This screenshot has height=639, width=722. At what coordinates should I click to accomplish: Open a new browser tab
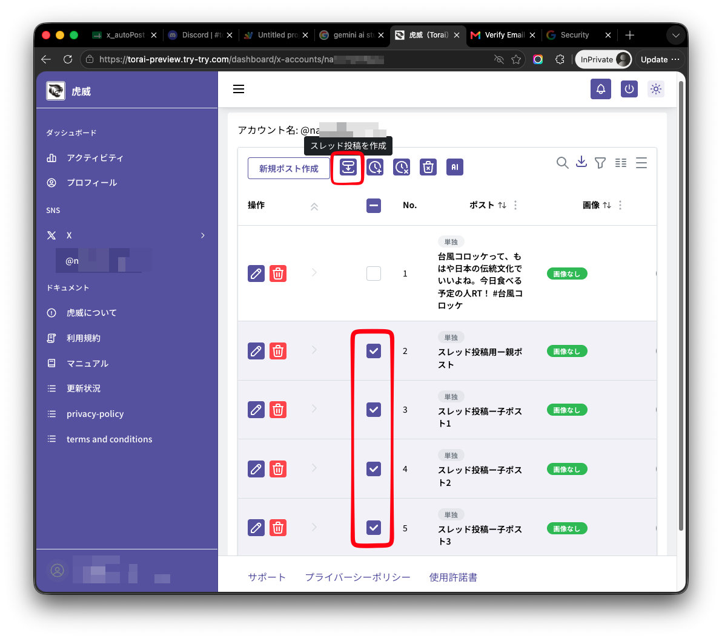pos(629,35)
